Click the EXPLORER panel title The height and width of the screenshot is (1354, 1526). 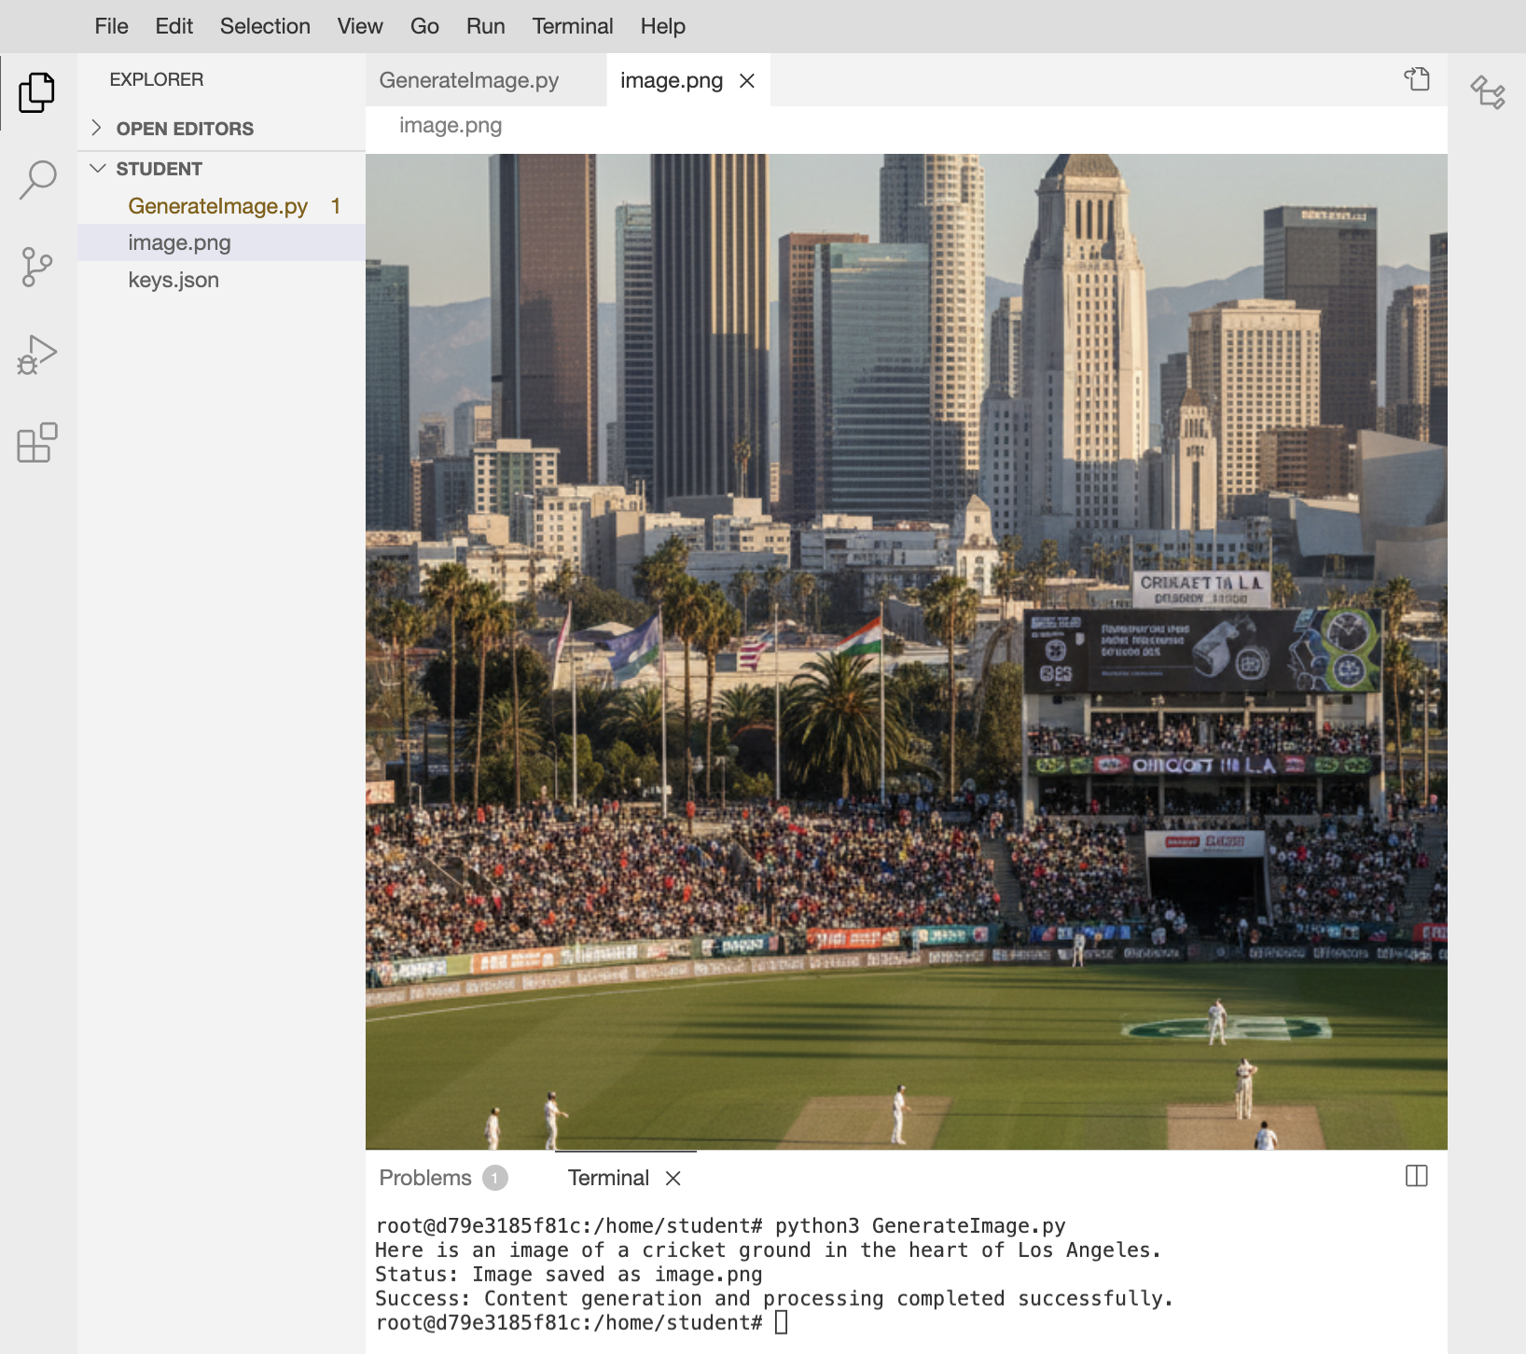coord(156,79)
